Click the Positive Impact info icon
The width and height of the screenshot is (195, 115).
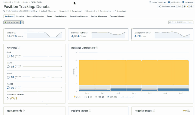90,111
